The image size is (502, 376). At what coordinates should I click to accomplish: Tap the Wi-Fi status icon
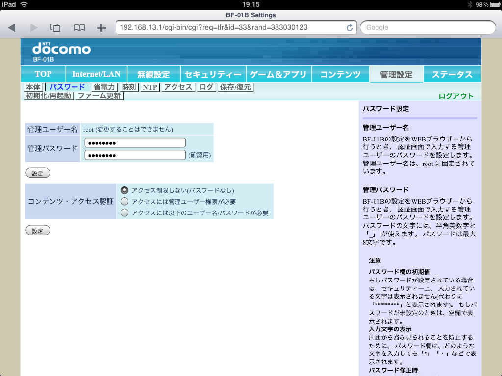24,4
